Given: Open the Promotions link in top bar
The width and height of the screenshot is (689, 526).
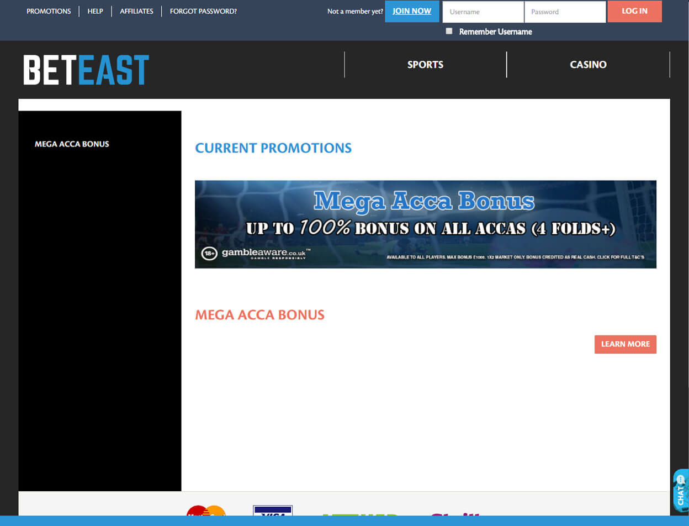Looking at the screenshot, I should click(49, 11).
